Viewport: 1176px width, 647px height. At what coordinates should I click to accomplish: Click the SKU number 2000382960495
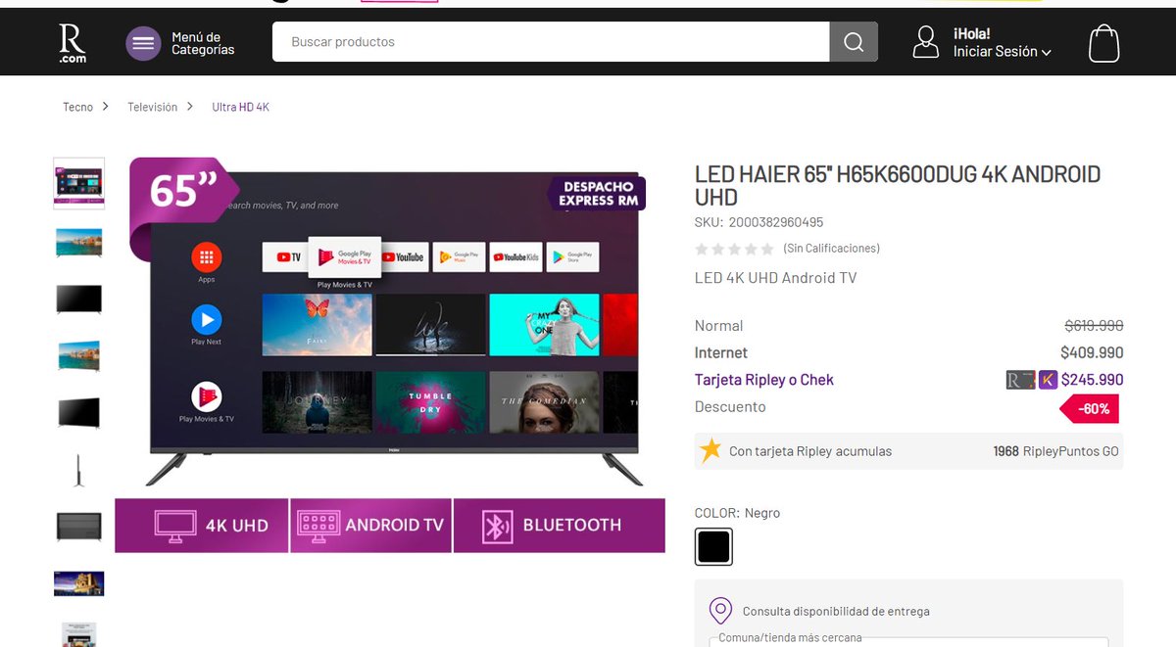pos(775,222)
